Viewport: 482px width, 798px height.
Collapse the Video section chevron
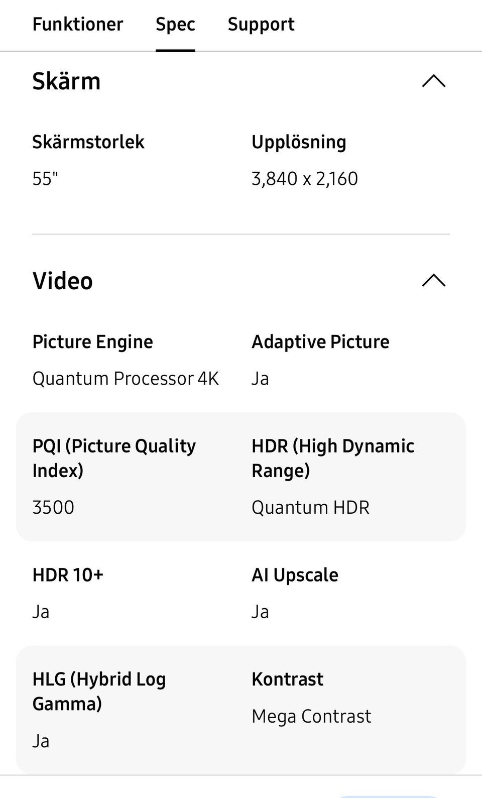(434, 280)
